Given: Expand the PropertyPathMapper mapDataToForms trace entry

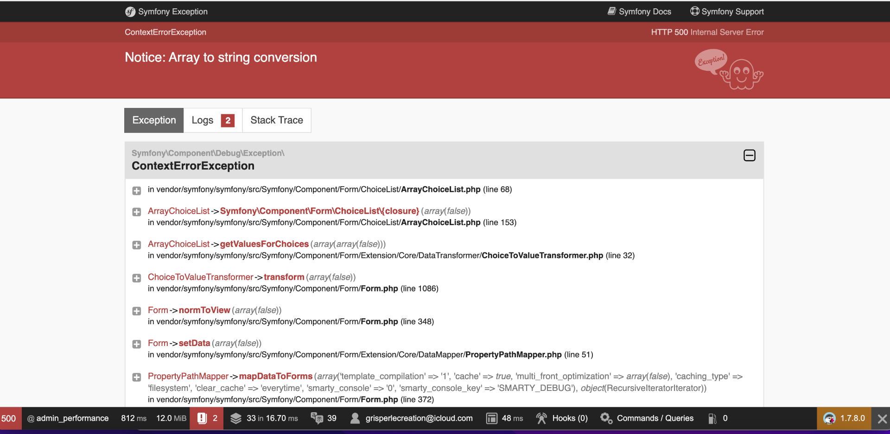Looking at the screenshot, I should [137, 377].
